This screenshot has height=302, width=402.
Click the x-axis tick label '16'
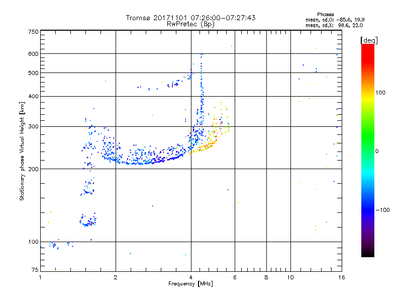click(342, 277)
